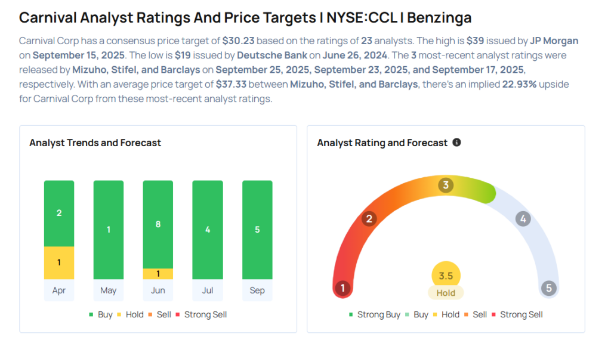The height and width of the screenshot is (340, 611).
Task: Click the gauge marker numbered 5
Action: coord(548,289)
